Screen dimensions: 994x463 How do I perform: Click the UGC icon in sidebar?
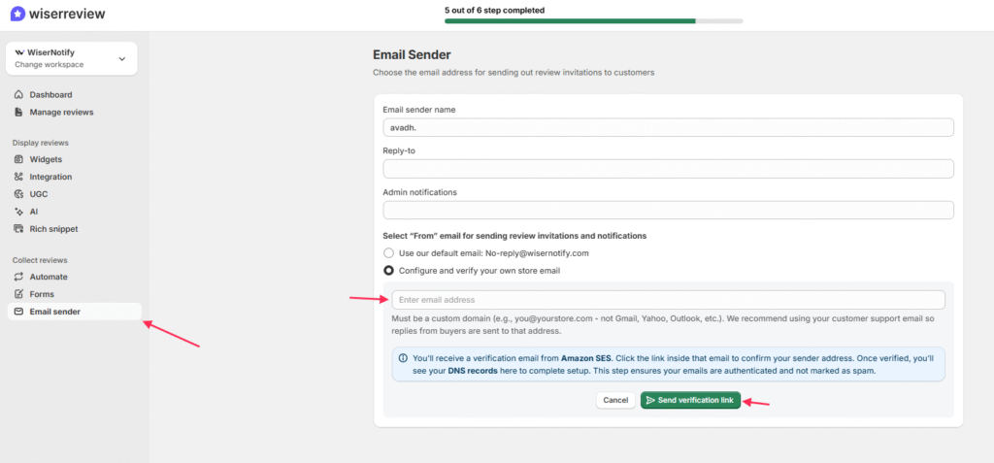pos(19,194)
